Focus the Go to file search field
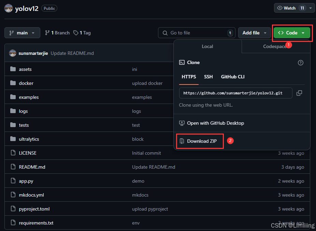316x231 pixels. (x=197, y=33)
